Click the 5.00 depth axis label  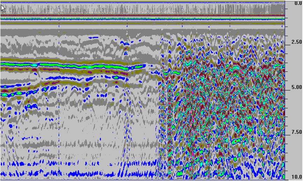pos(297,87)
